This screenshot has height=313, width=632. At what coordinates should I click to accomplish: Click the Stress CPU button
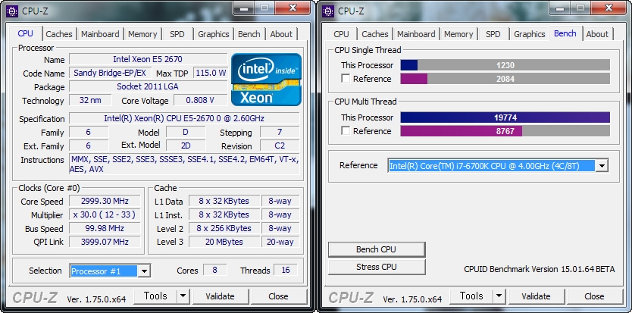click(377, 267)
